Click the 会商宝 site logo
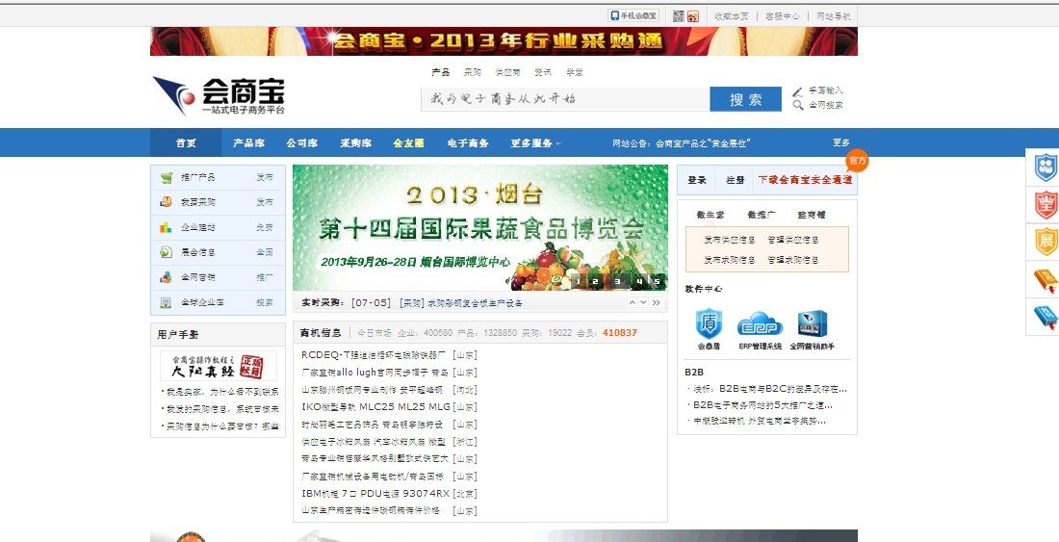1059x542 pixels. [219, 96]
